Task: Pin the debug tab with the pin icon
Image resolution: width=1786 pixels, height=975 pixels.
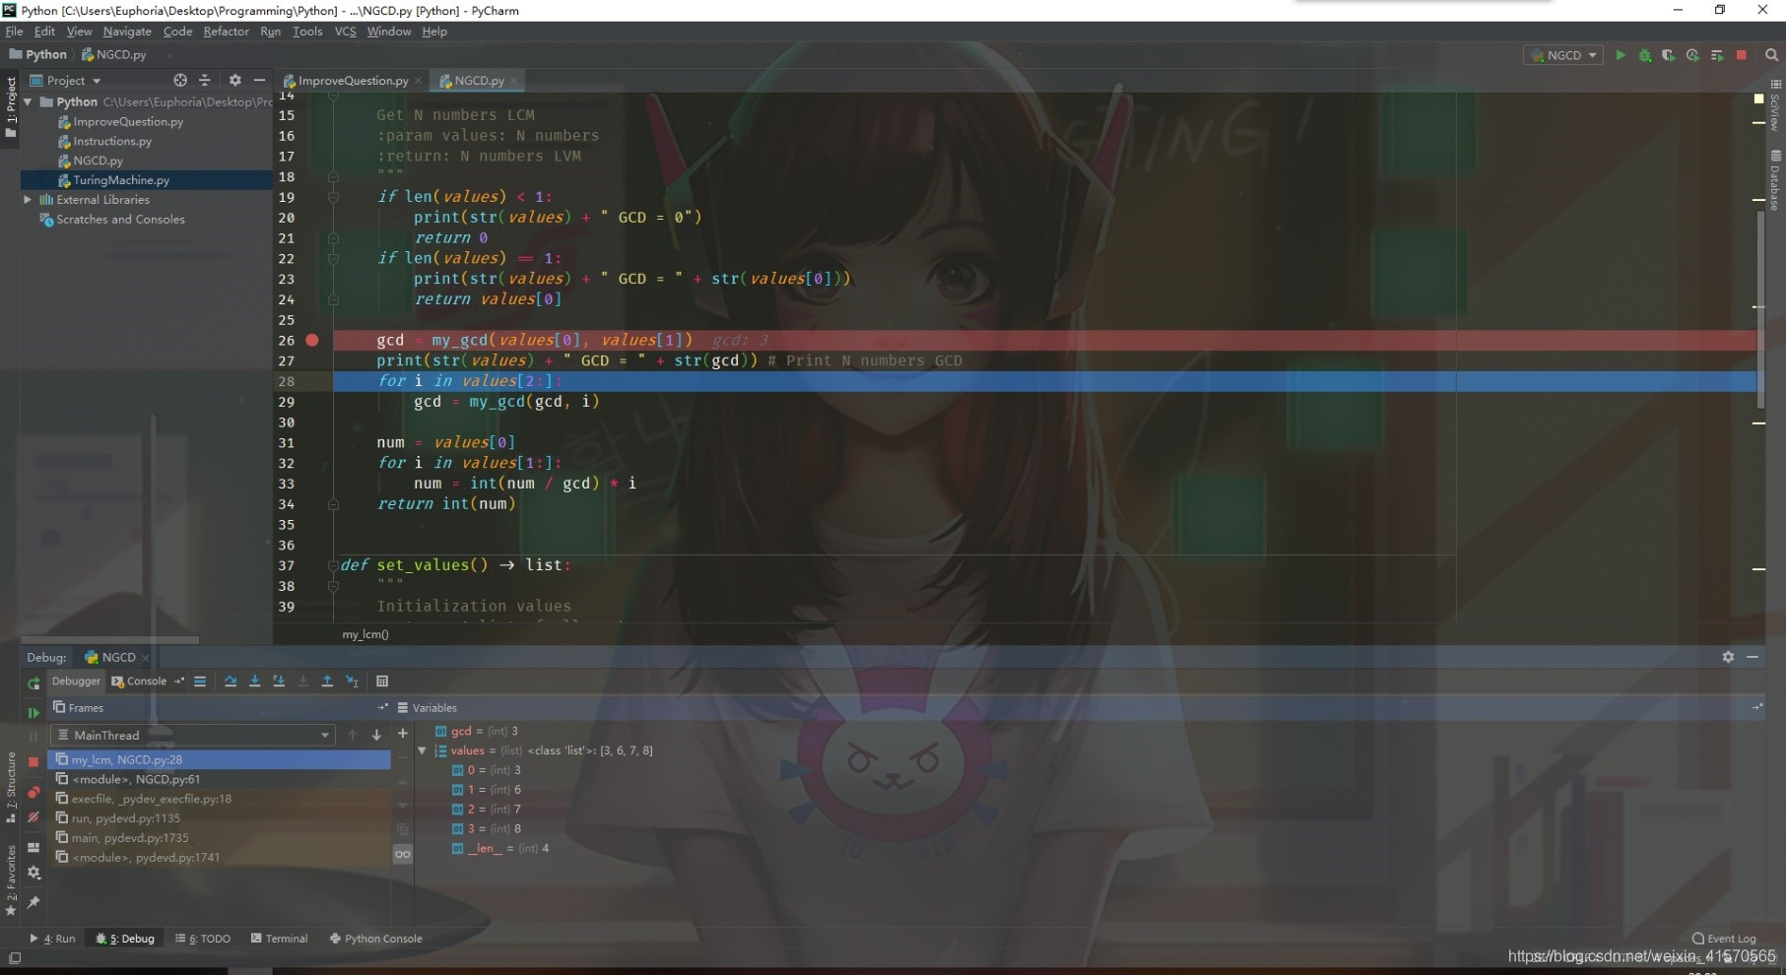Action: coord(33,902)
